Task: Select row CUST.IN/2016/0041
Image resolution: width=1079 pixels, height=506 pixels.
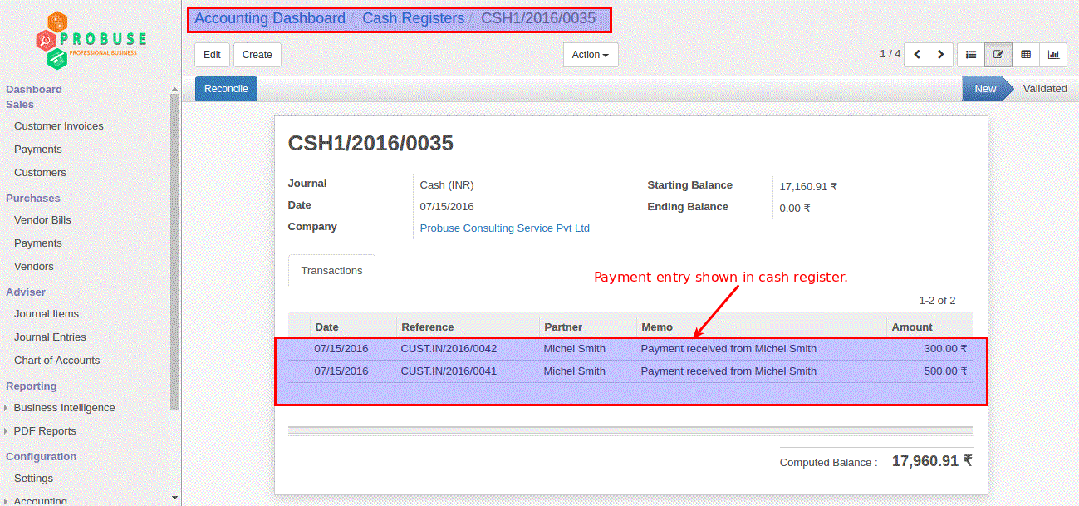Action: click(630, 371)
